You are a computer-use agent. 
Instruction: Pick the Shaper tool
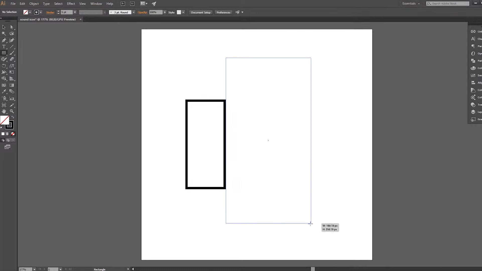pos(4,59)
